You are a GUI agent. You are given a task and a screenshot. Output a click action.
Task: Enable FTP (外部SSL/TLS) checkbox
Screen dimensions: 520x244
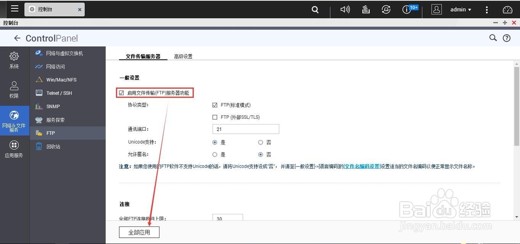pyautogui.click(x=215, y=117)
